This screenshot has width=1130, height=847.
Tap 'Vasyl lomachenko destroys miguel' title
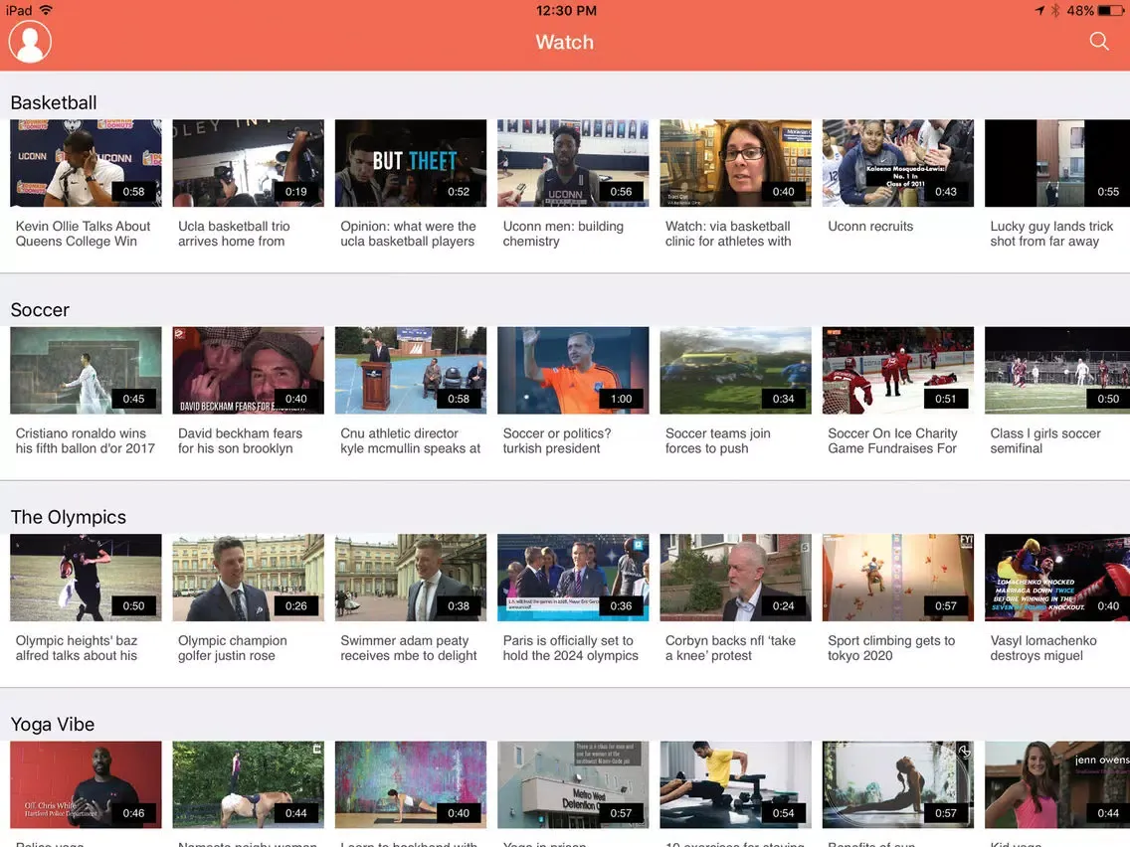[x=1043, y=648]
